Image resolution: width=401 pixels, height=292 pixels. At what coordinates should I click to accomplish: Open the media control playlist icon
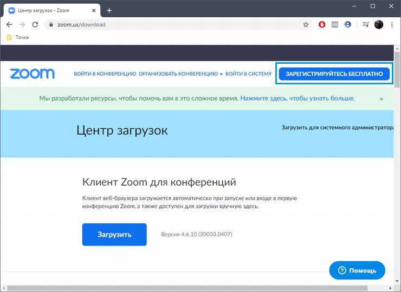(x=365, y=24)
